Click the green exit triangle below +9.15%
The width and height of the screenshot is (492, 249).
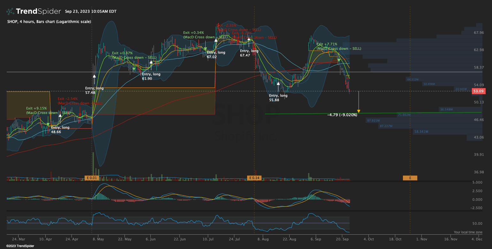[x=48, y=124]
